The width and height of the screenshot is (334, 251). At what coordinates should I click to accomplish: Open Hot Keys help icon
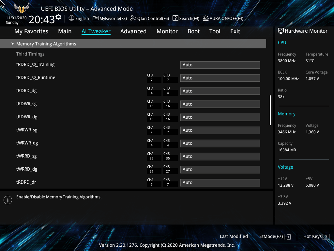[326, 237]
